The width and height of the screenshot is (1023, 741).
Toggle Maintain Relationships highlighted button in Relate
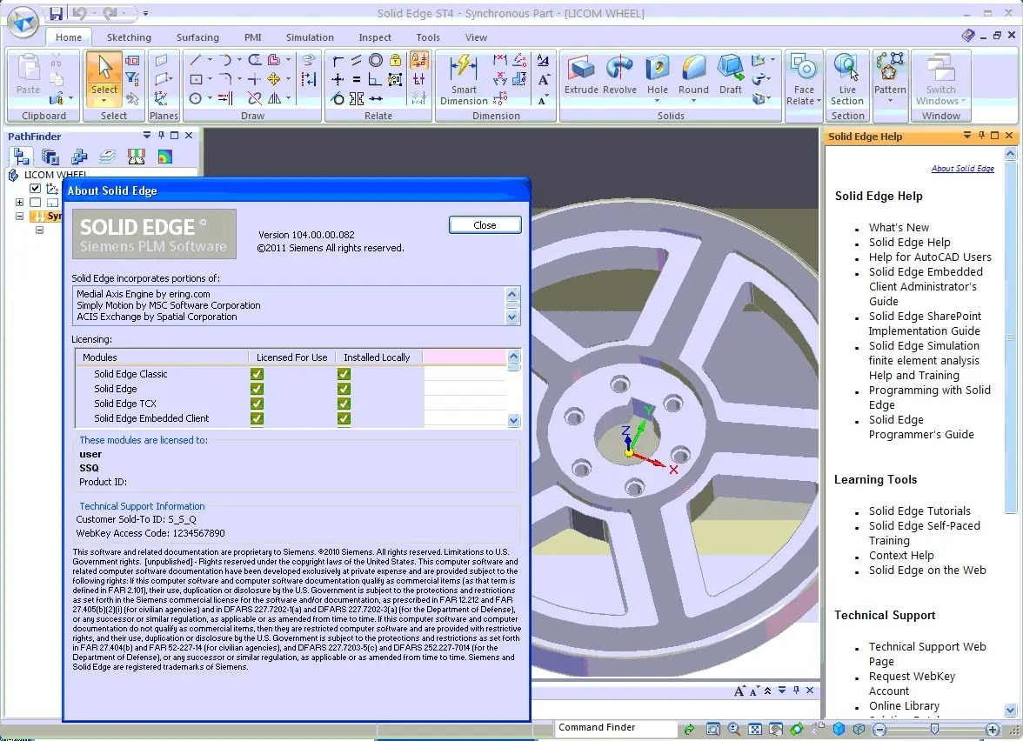tap(419, 60)
